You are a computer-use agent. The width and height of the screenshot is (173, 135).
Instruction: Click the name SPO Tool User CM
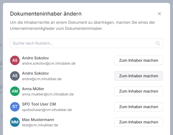39,104
